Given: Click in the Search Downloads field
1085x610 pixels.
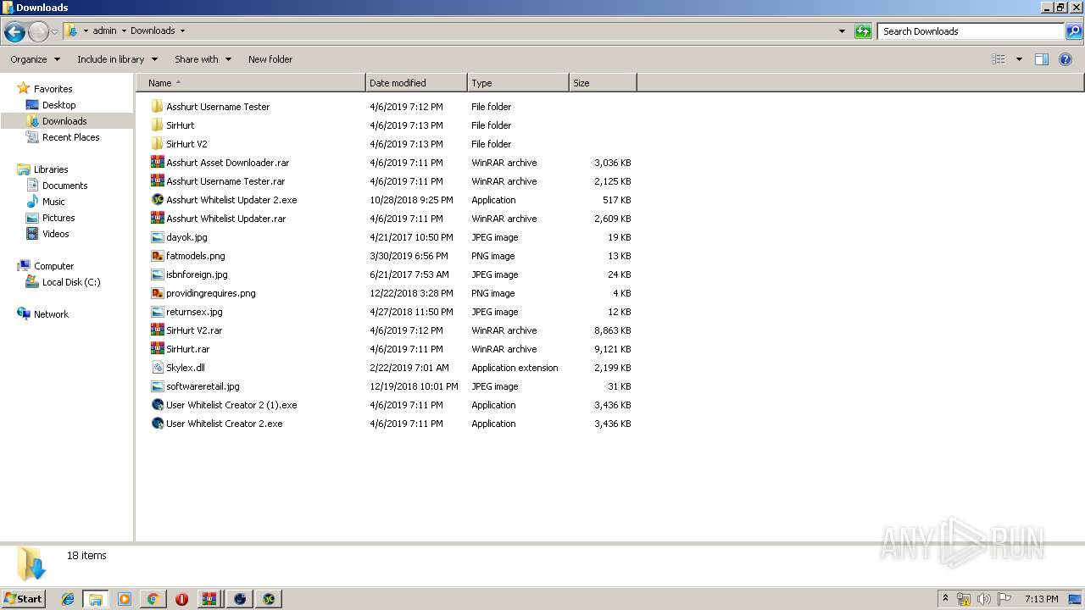Looking at the screenshot, I should [x=970, y=31].
